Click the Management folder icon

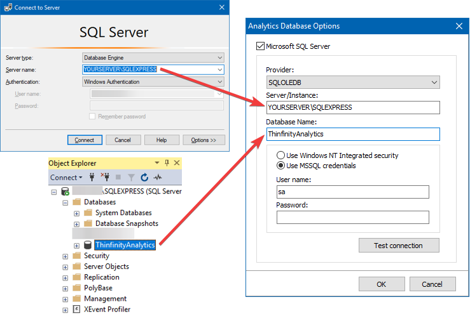tap(77, 299)
